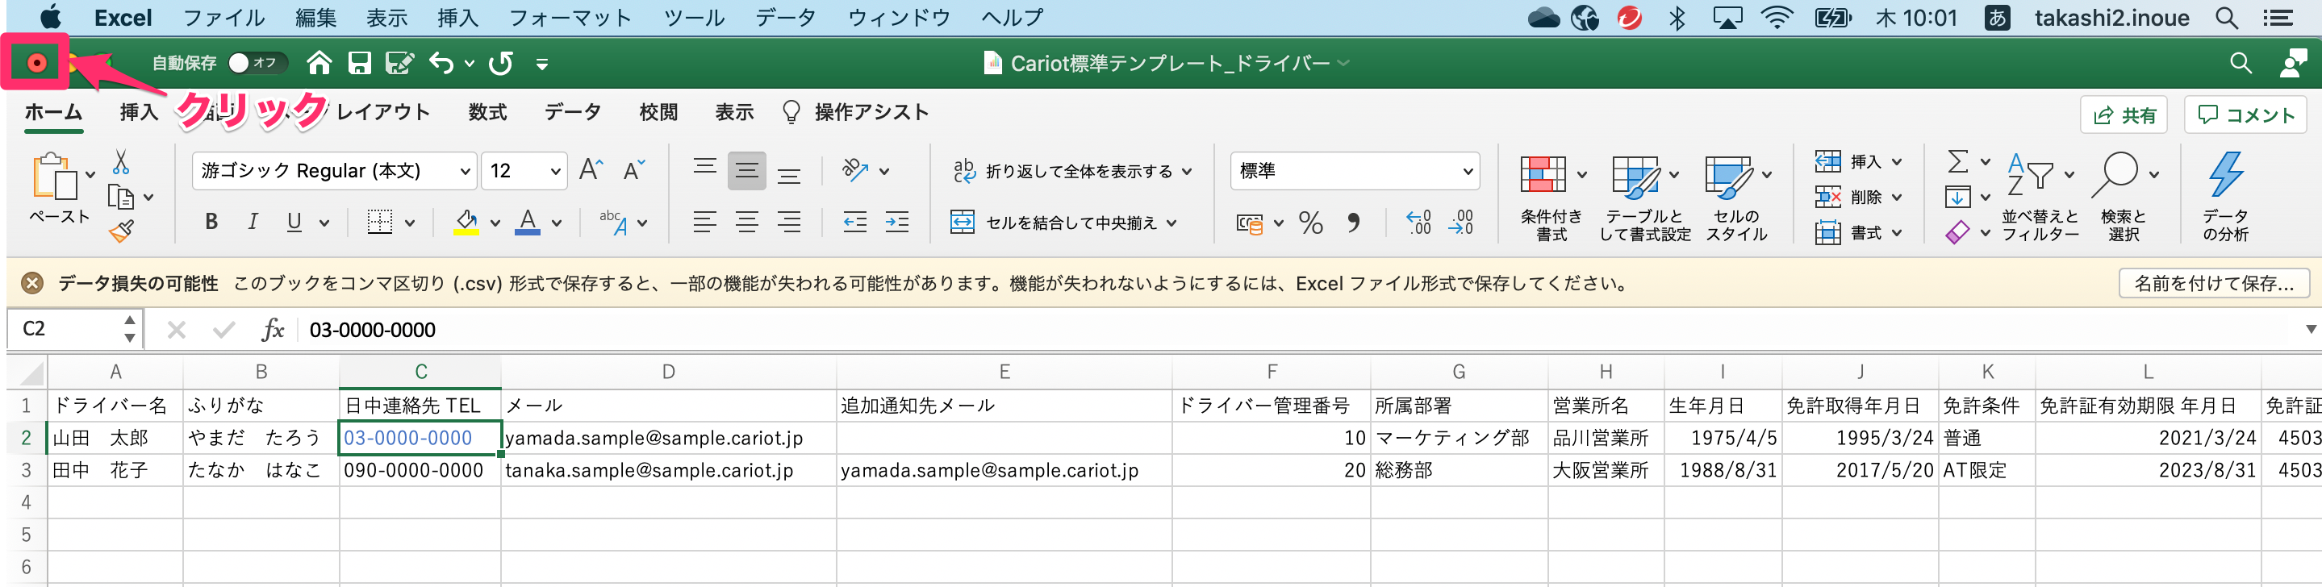Toggle Bold formatting
Image resolution: width=2322 pixels, height=587 pixels.
(x=211, y=223)
